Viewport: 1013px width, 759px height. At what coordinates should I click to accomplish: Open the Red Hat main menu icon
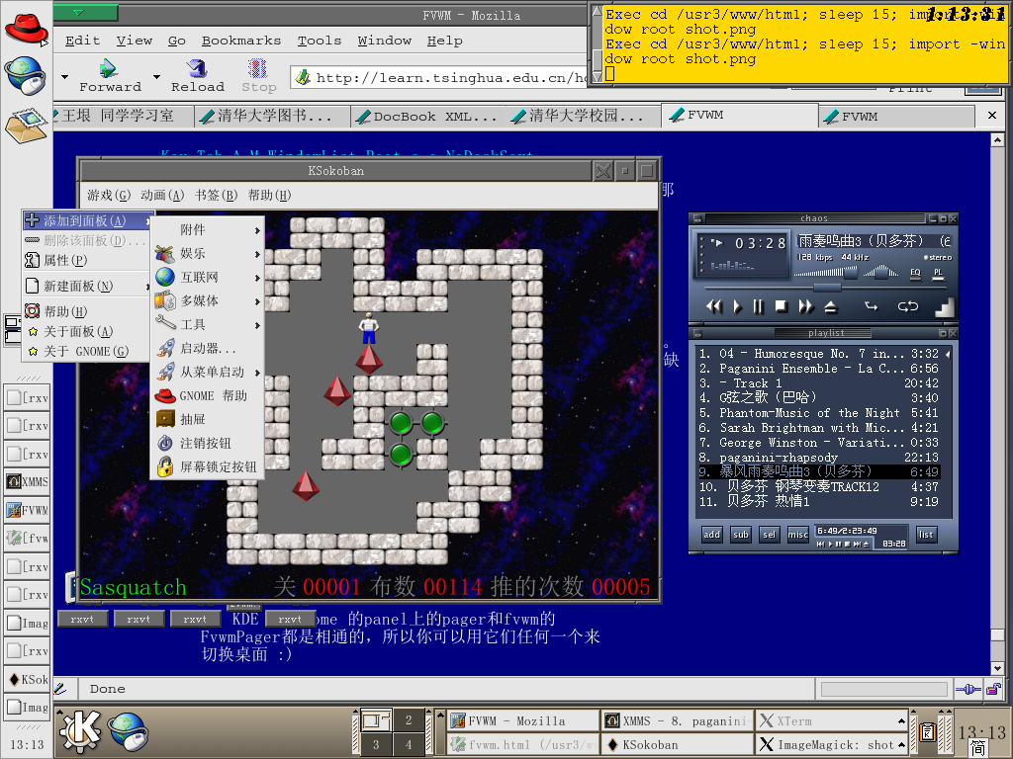26,29
